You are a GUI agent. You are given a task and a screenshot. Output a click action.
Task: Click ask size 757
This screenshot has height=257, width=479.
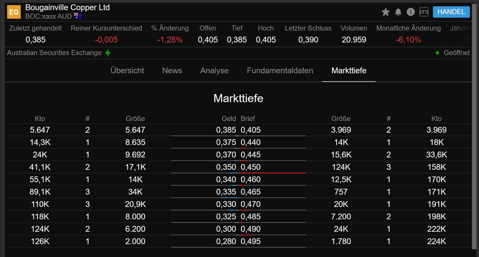click(341, 192)
